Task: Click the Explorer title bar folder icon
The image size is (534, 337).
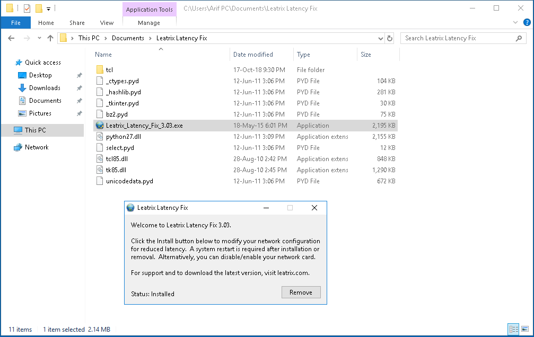Action: pyautogui.click(x=10, y=8)
